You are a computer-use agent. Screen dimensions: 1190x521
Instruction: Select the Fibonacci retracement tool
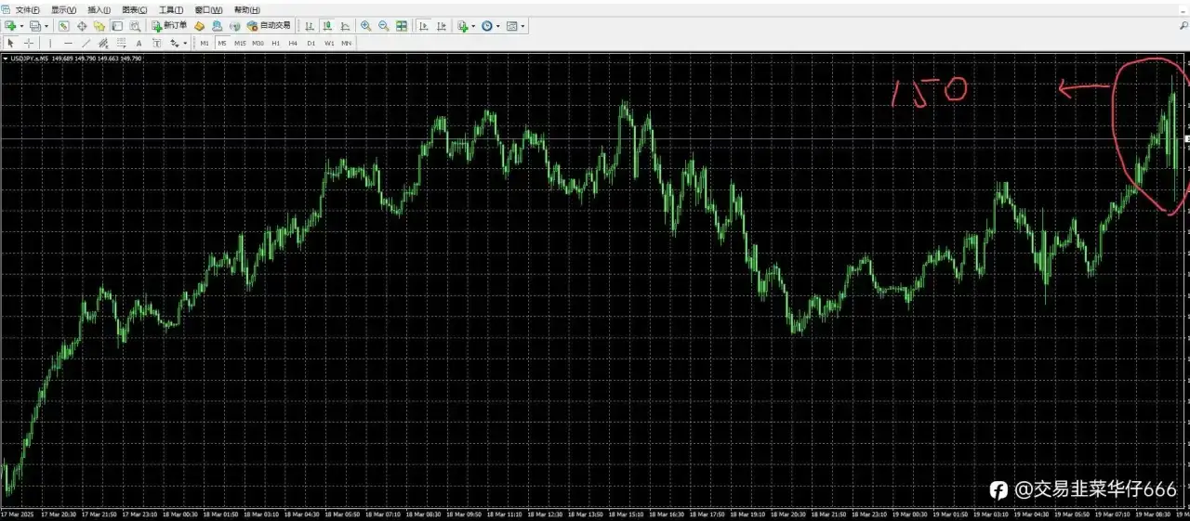click(121, 43)
